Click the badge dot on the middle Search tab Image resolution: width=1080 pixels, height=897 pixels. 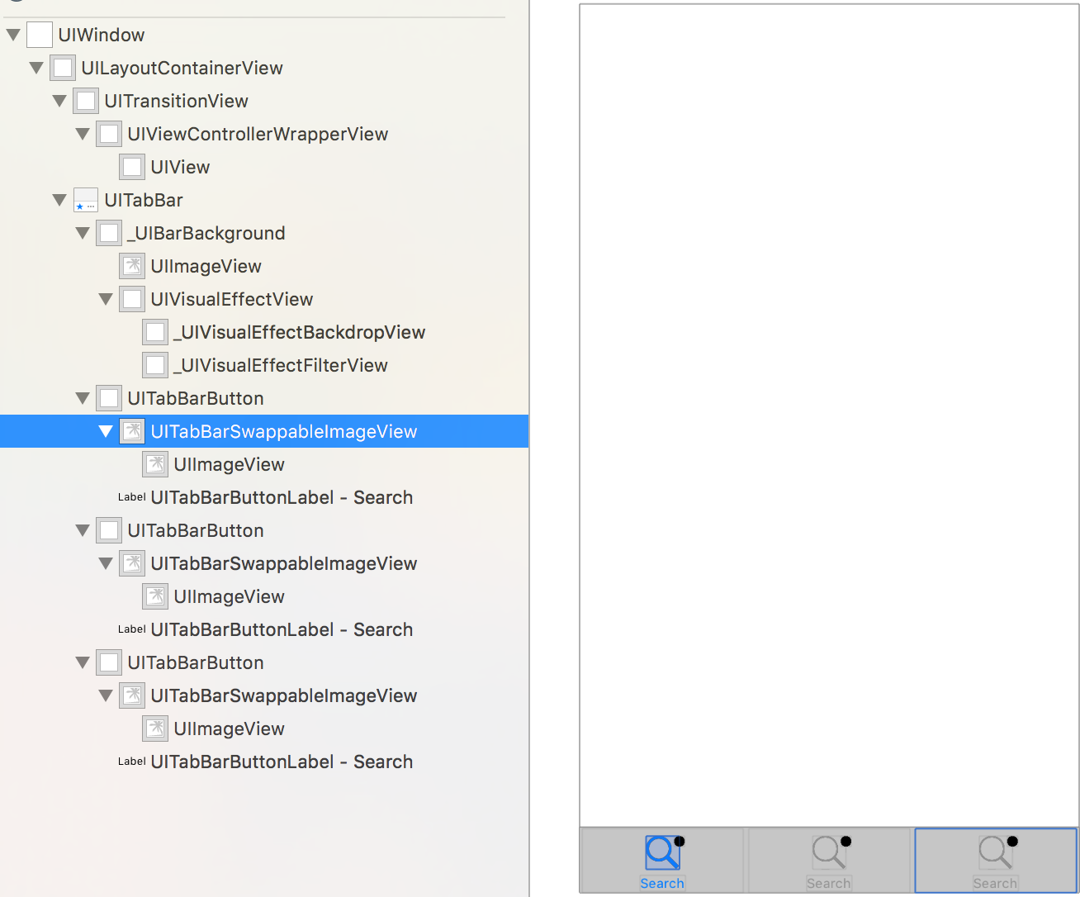pyautogui.click(x=845, y=842)
